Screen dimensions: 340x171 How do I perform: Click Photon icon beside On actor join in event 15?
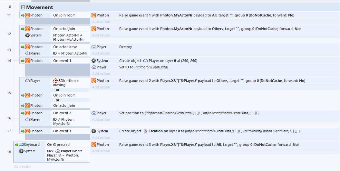click(x=27, y=106)
